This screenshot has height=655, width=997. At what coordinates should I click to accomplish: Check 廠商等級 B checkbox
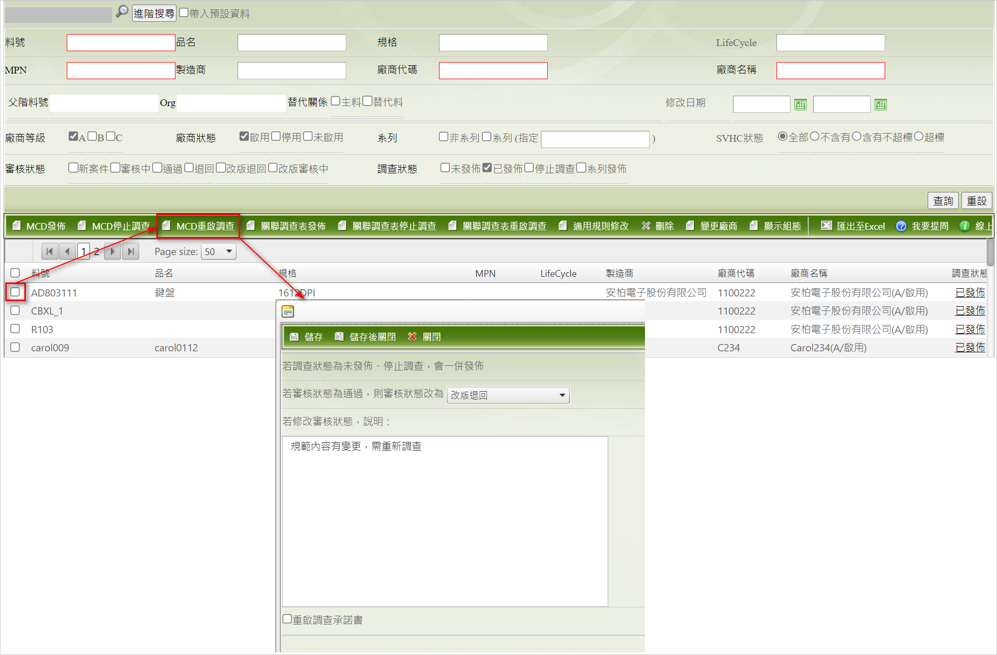pos(92,136)
